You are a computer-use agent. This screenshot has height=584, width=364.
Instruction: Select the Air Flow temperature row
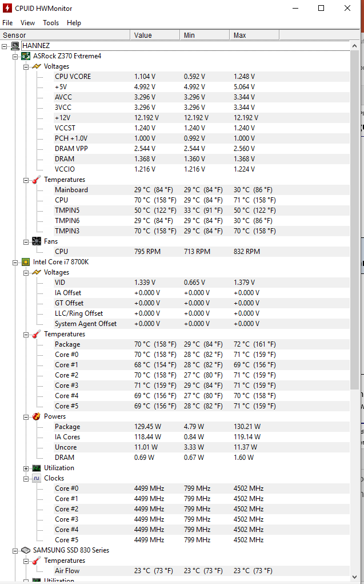201,571
